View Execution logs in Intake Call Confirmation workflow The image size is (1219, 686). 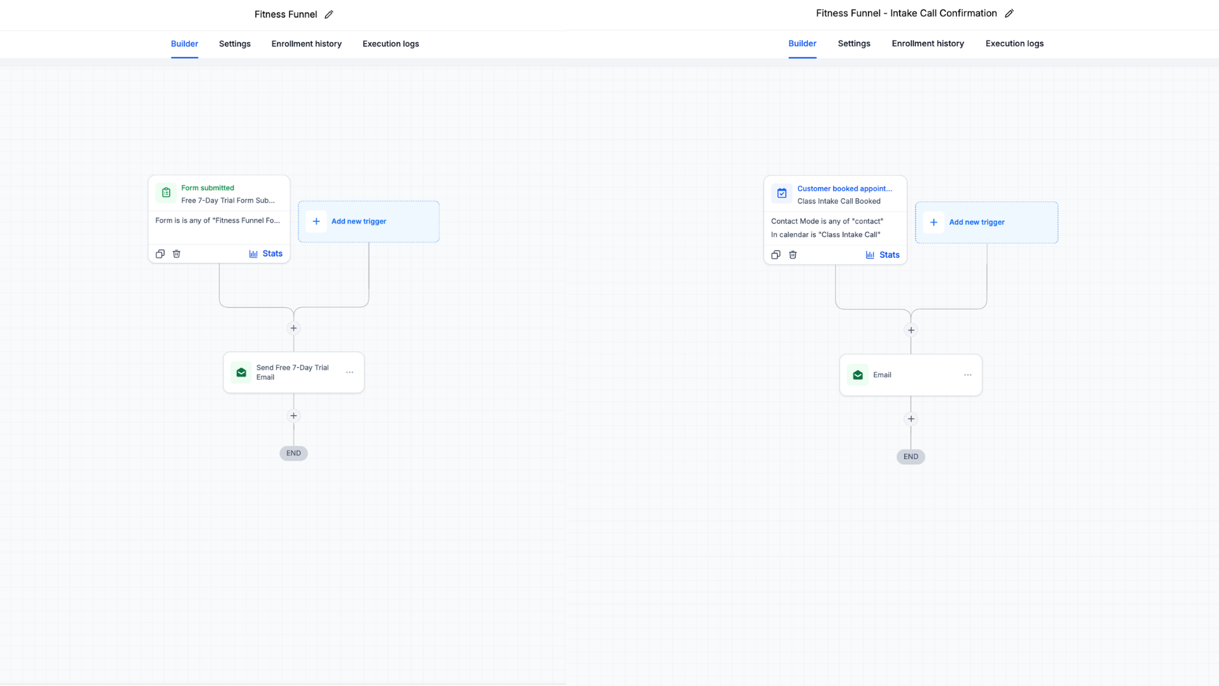(x=1015, y=43)
